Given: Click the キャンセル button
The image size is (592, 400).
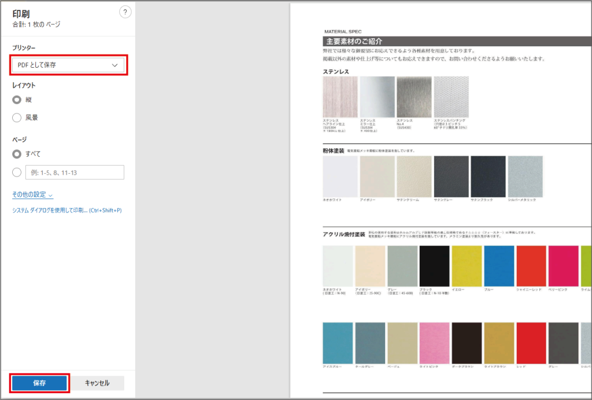Looking at the screenshot, I should coord(97,383).
